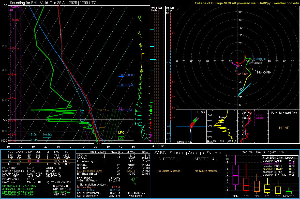Select the Eff Inflow Layer row

(113, 161)
